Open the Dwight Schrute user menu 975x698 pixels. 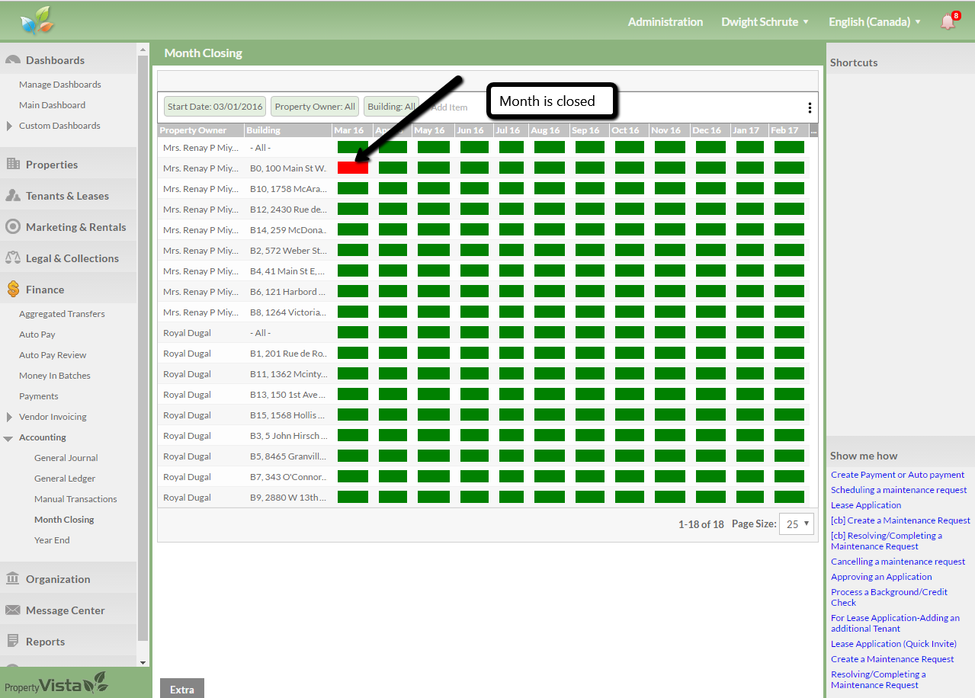(765, 21)
